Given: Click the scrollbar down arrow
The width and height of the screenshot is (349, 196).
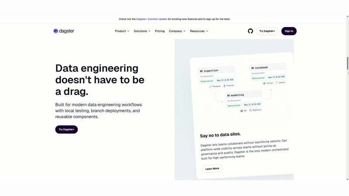Looking at the screenshot, I should [x=347, y=179].
